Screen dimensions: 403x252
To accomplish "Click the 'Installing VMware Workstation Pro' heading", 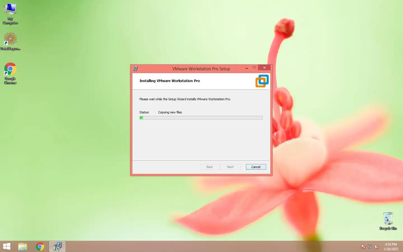I will tap(170, 81).
